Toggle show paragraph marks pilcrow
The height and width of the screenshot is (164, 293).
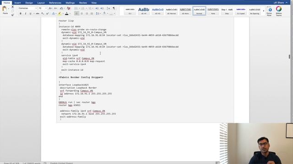click(114, 8)
